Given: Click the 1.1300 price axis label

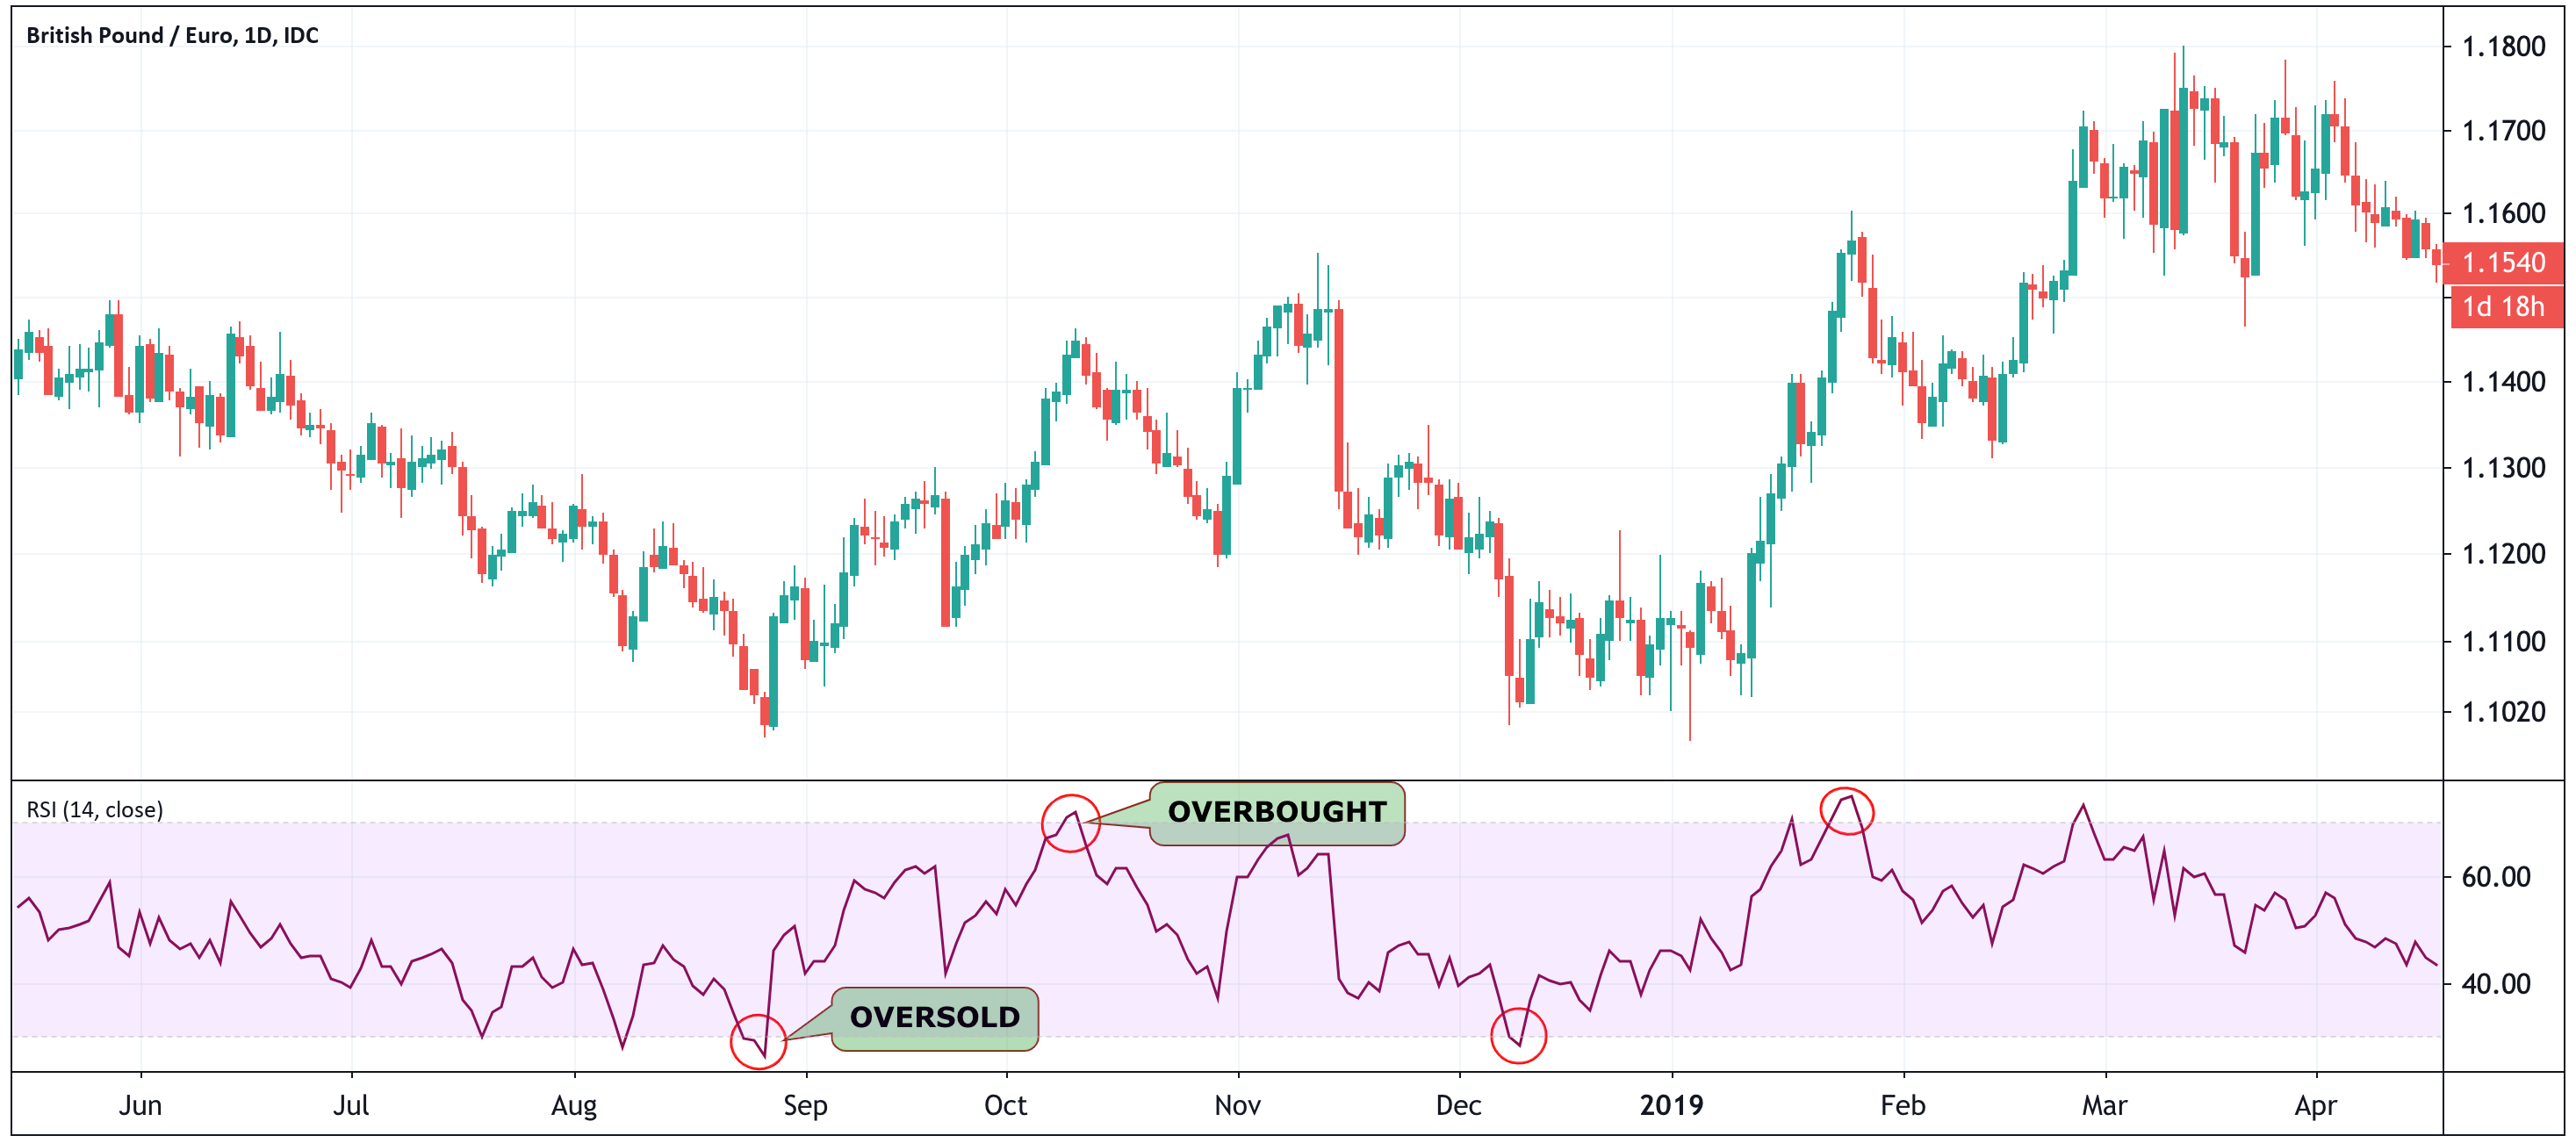Looking at the screenshot, I should pos(2503,467).
